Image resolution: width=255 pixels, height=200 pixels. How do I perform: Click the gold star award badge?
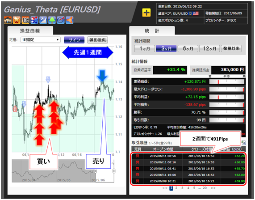(17, 20)
